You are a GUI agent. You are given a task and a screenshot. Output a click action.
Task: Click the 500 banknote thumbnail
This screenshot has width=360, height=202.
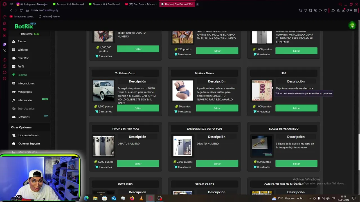coord(262,91)
